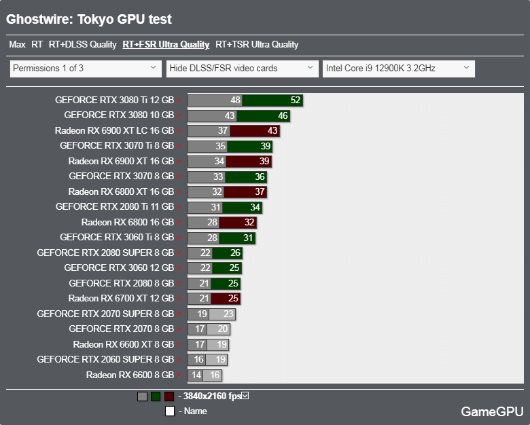530x425 pixels.
Task: Click the green legend color swatch
Action: click(x=156, y=396)
